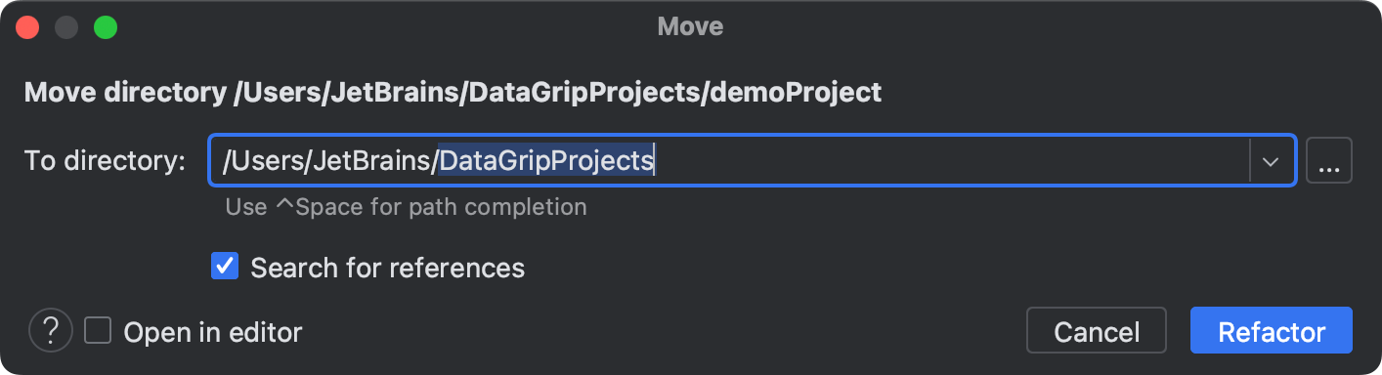Click the gray minimize window button
Image resolution: width=1382 pixels, height=375 pixels.
67,26
